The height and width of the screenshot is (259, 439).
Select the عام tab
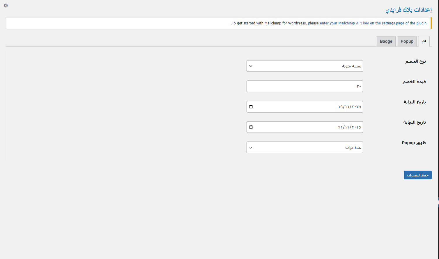tap(424, 41)
